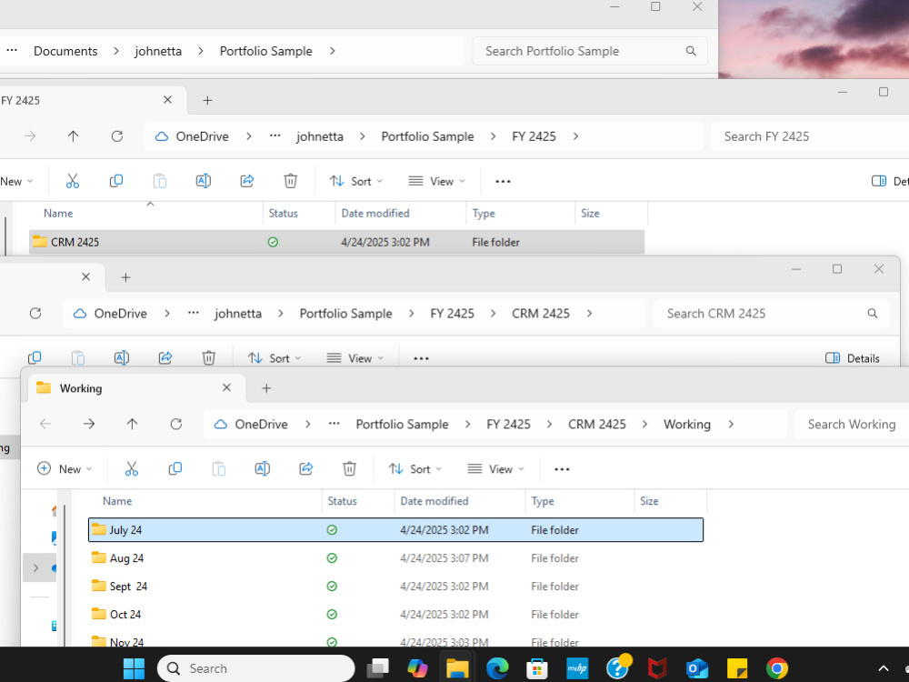
Task: Open Sort dropdown in CRM 2425 window
Action: coord(275,357)
